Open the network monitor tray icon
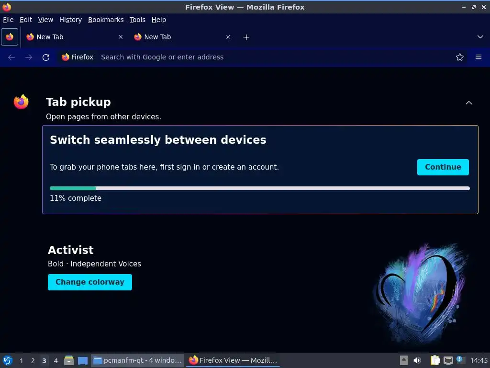490x368 pixels. coord(448,360)
